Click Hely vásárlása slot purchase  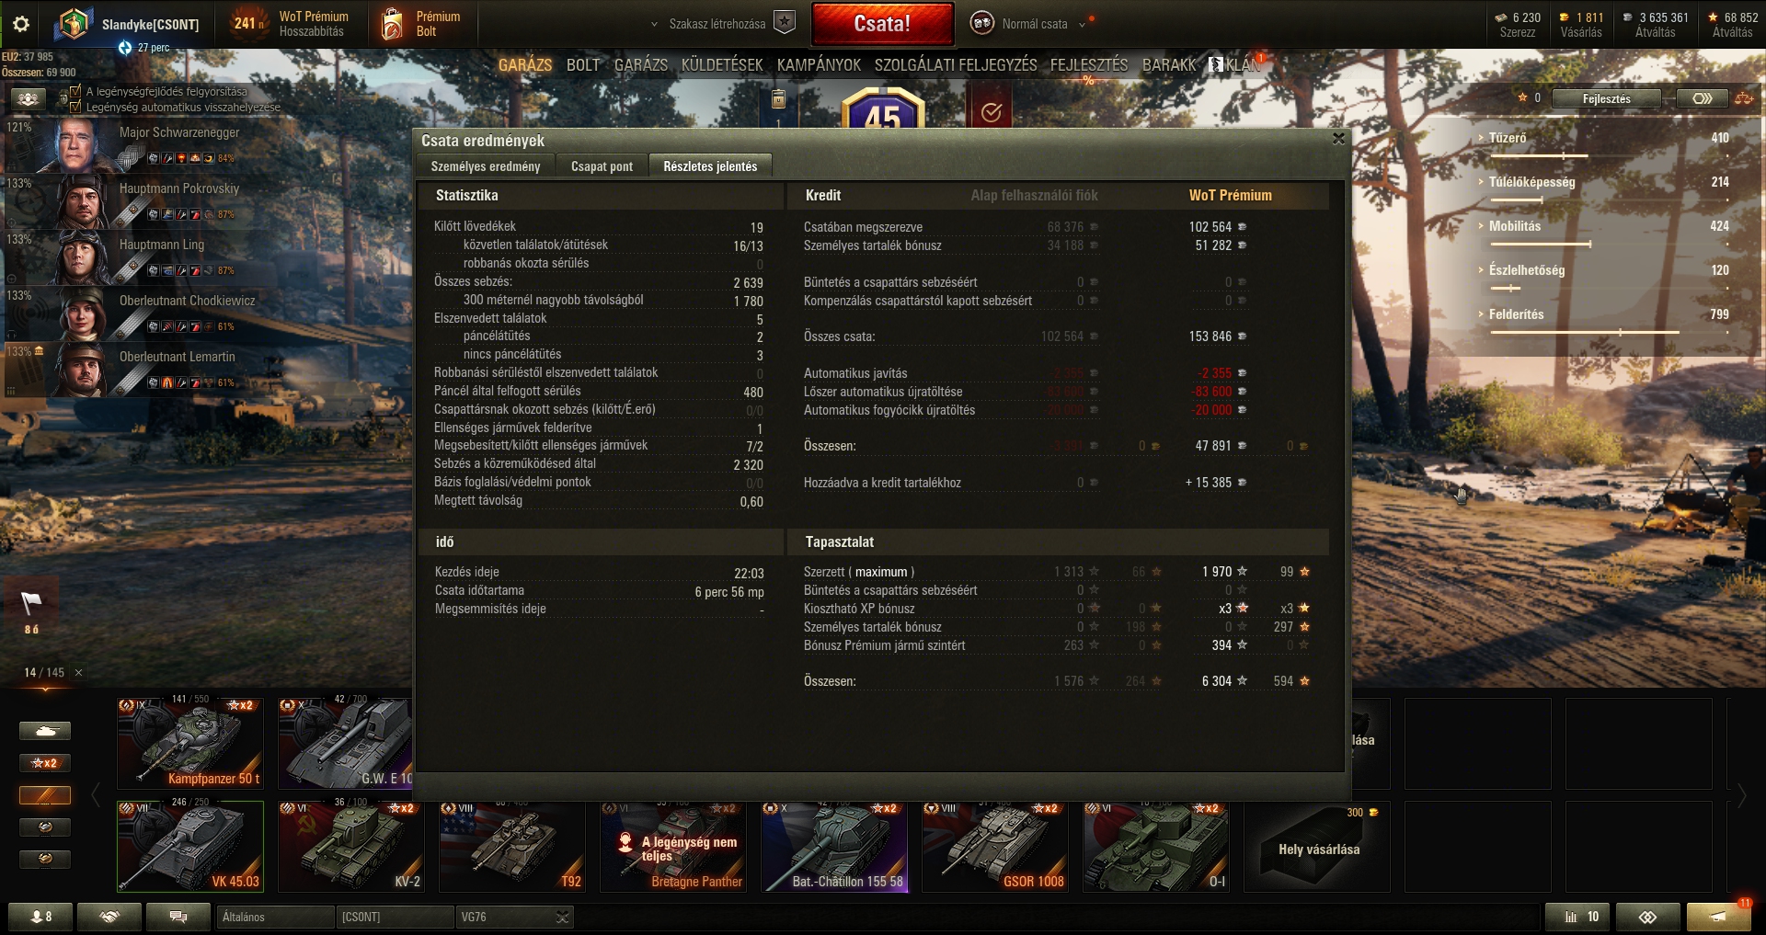1318,847
